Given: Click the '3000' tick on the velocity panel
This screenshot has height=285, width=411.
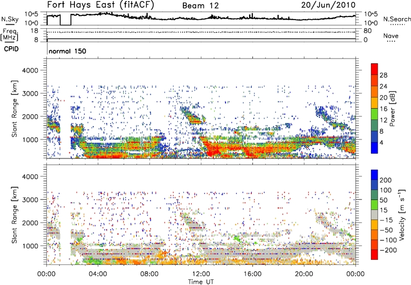Looking at the screenshot, I should click(x=30, y=200).
